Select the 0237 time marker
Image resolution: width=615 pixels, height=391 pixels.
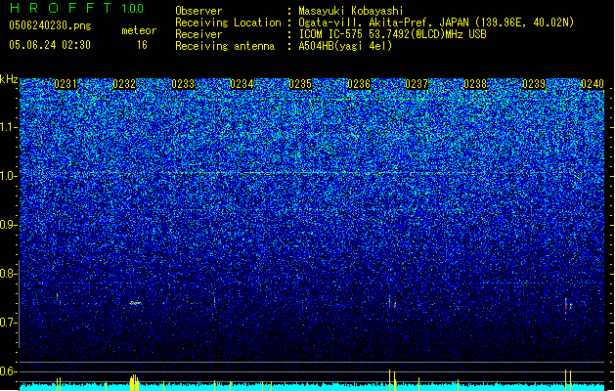point(417,84)
